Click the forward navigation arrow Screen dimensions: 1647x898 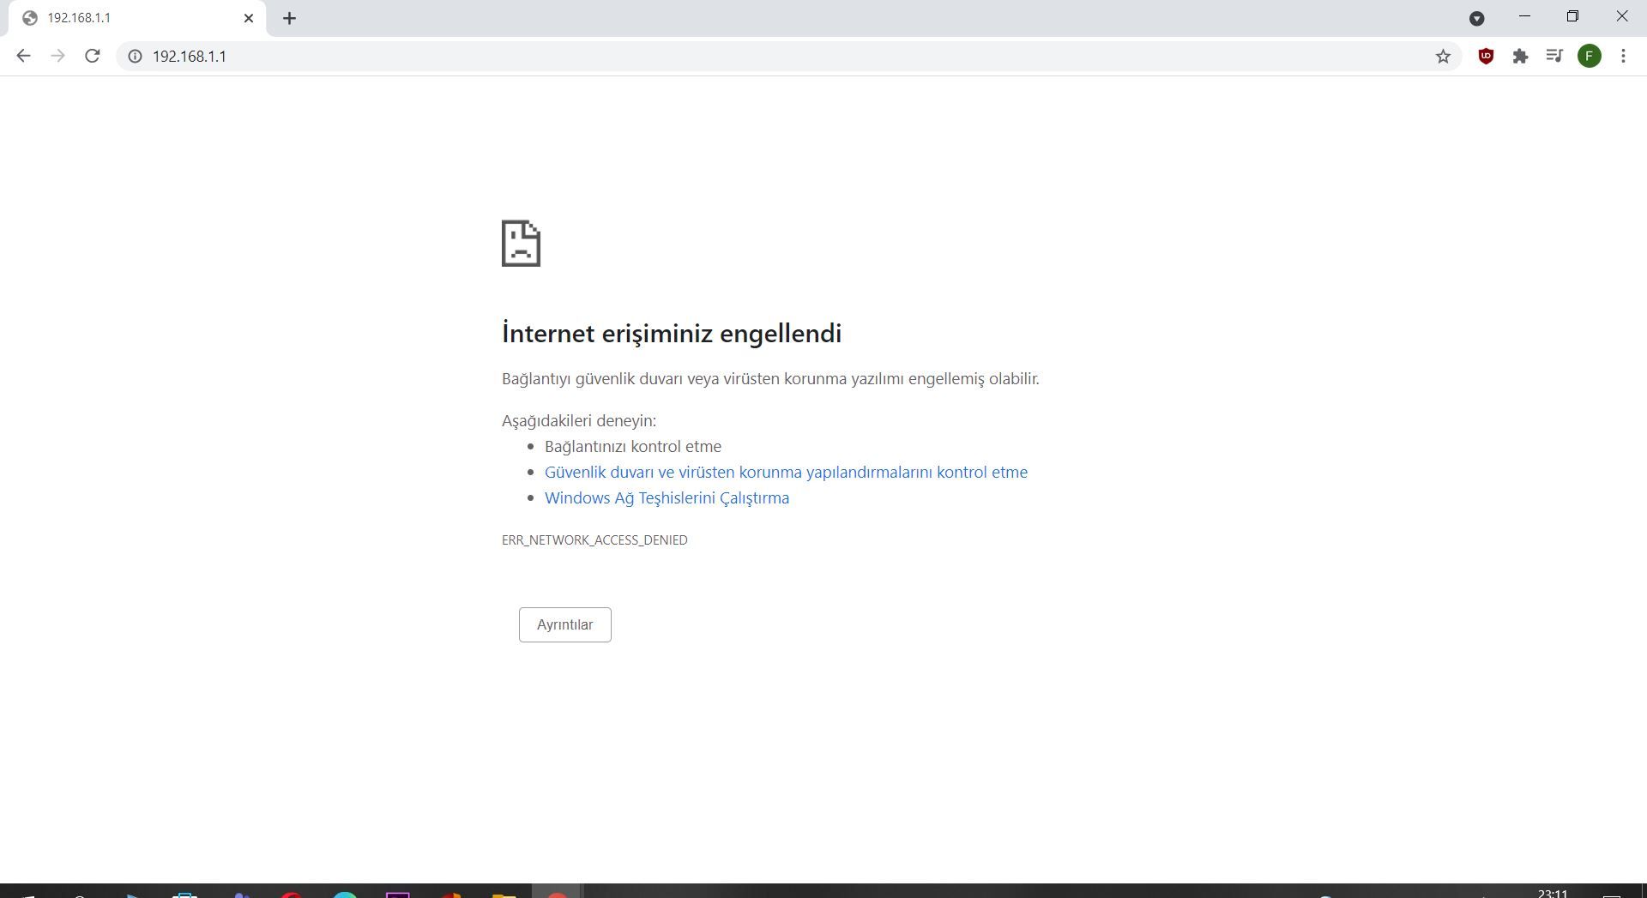tap(57, 56)
